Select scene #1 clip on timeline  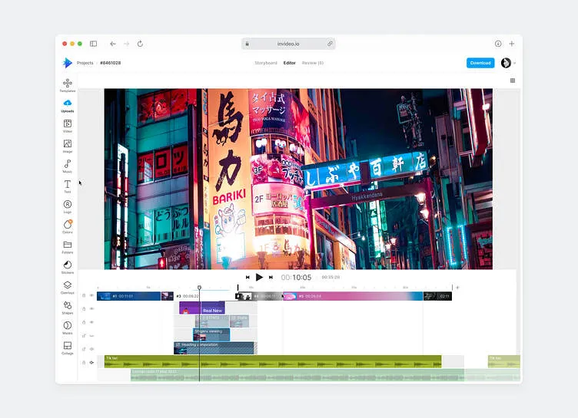pyautogui.click(x=128, y=296)
